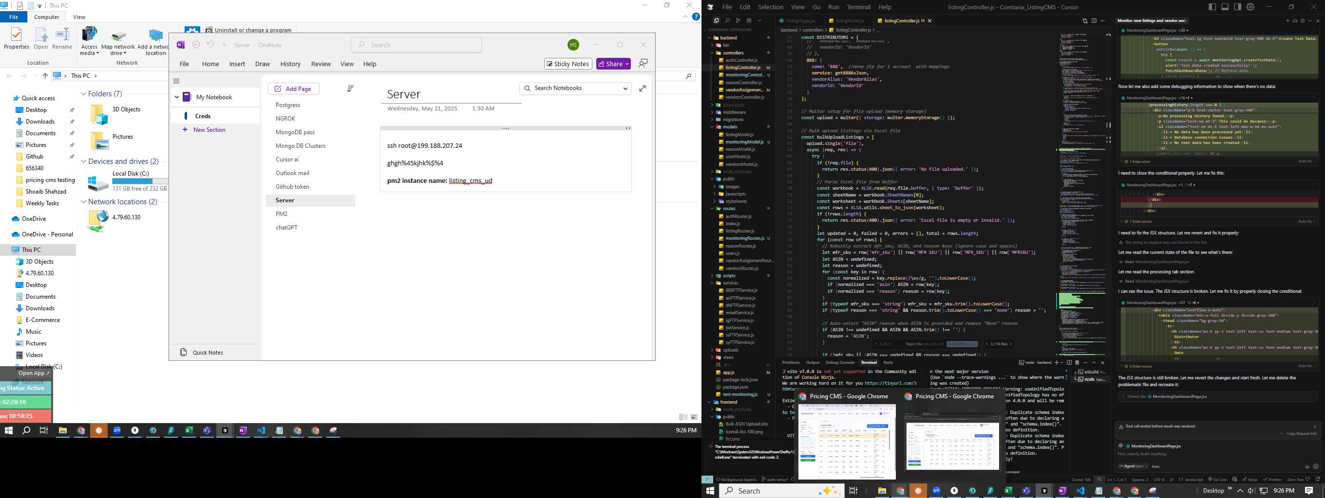Collapse backend folder in Cursor explorer
This screenshot has height=498, width=1325.
pos(710,38)
